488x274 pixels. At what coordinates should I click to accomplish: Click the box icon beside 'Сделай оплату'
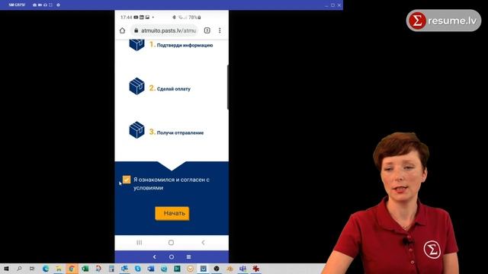(137, 86)
